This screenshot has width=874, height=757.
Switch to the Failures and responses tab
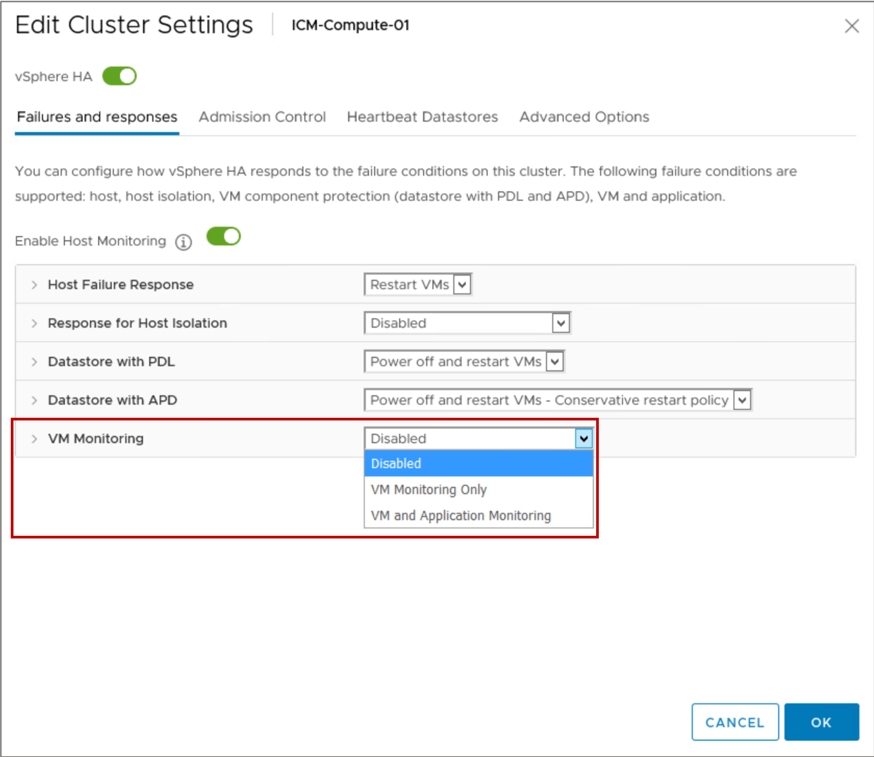(97, 117)
